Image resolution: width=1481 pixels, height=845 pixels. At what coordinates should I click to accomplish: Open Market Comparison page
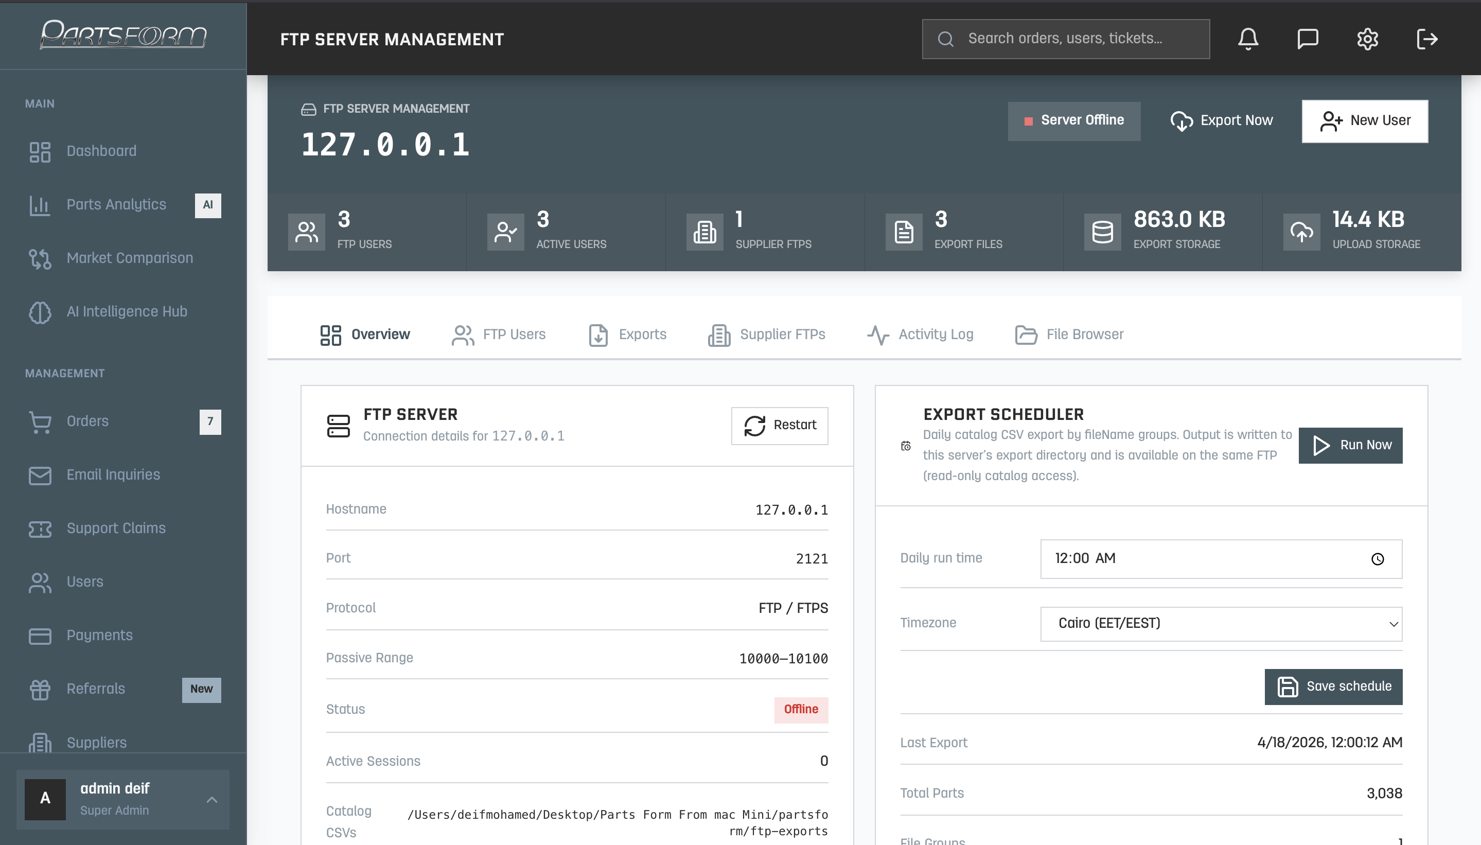click(123, 258)
